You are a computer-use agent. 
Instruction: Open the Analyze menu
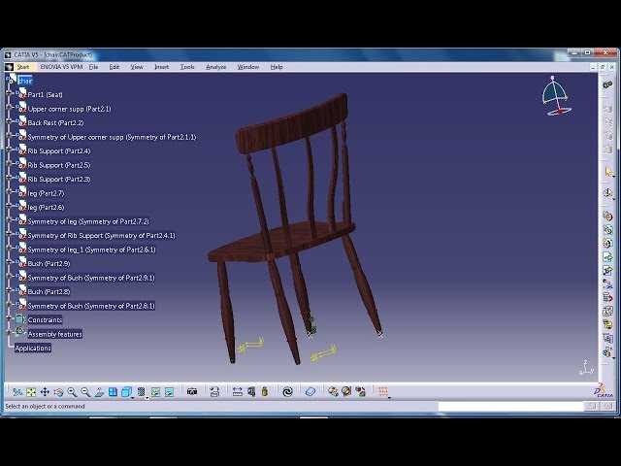216,67
